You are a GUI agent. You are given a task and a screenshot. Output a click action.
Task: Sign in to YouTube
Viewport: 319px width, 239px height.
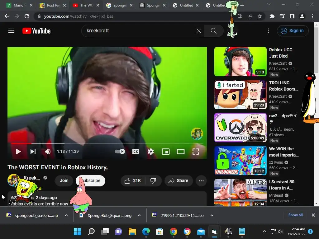click(293, 31)
